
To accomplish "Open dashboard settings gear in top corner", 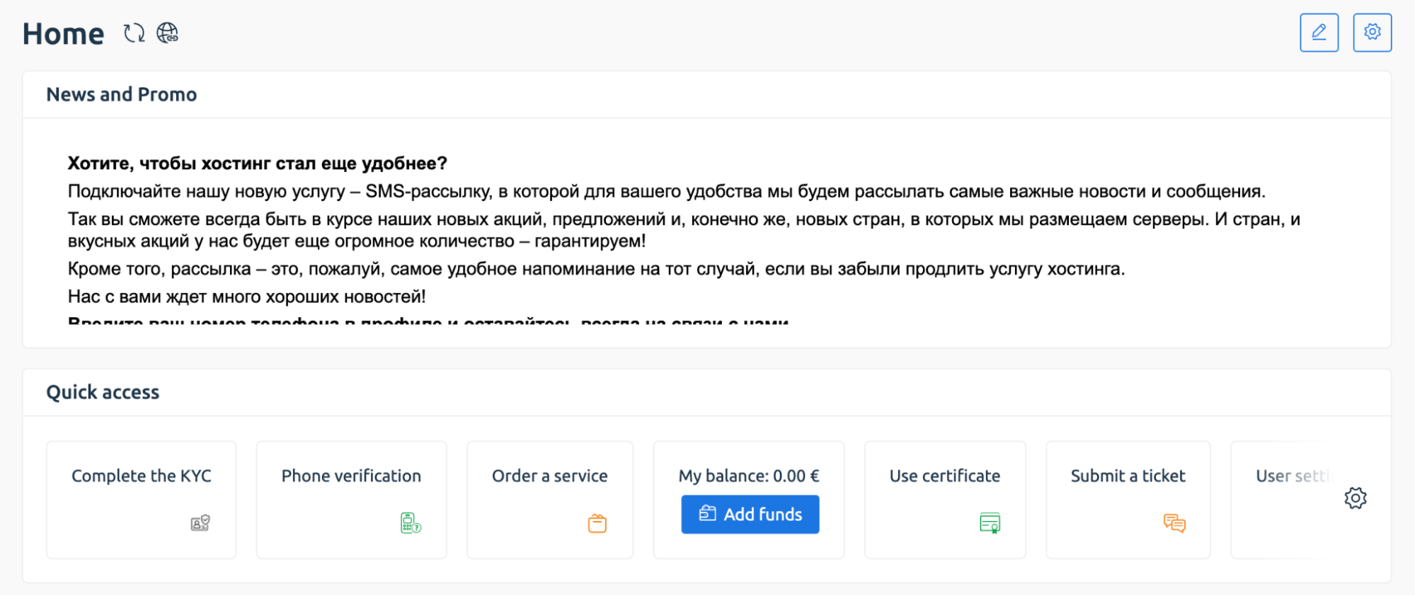I will 1372,33.
